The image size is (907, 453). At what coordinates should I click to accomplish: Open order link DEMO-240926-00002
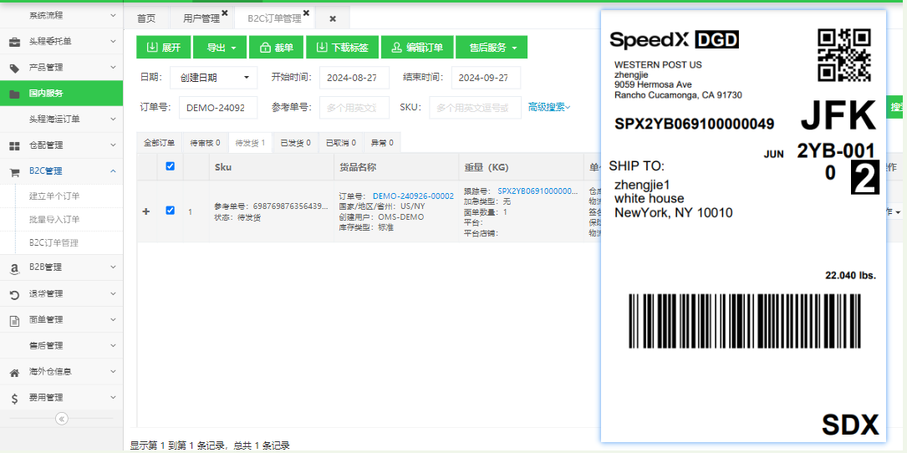tap(413, 196)
